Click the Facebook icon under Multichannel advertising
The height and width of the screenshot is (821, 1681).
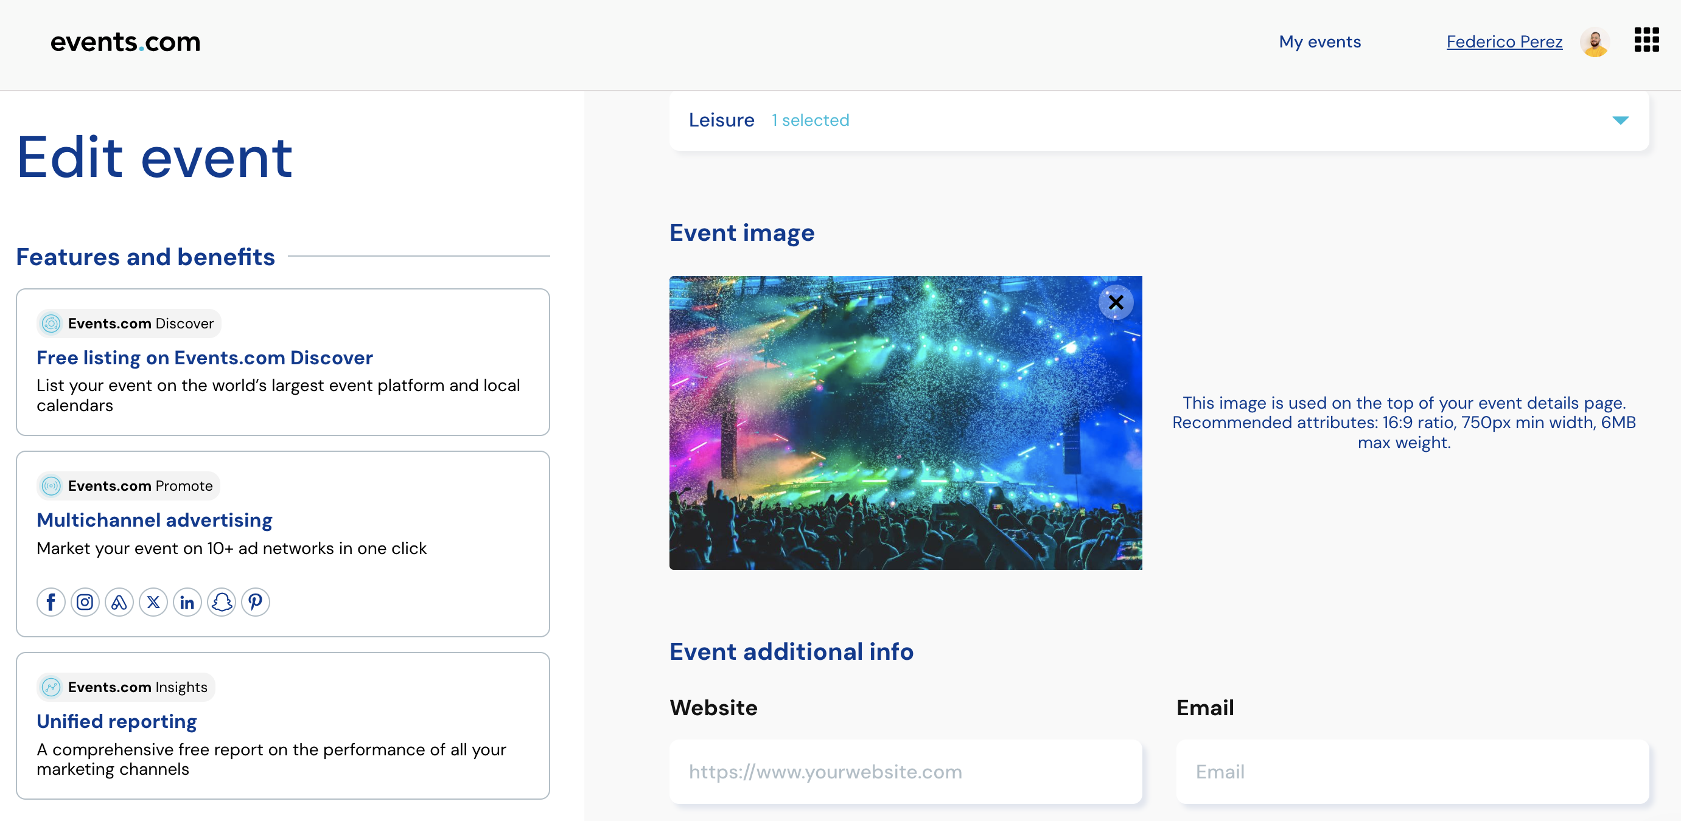coord(51,601)
